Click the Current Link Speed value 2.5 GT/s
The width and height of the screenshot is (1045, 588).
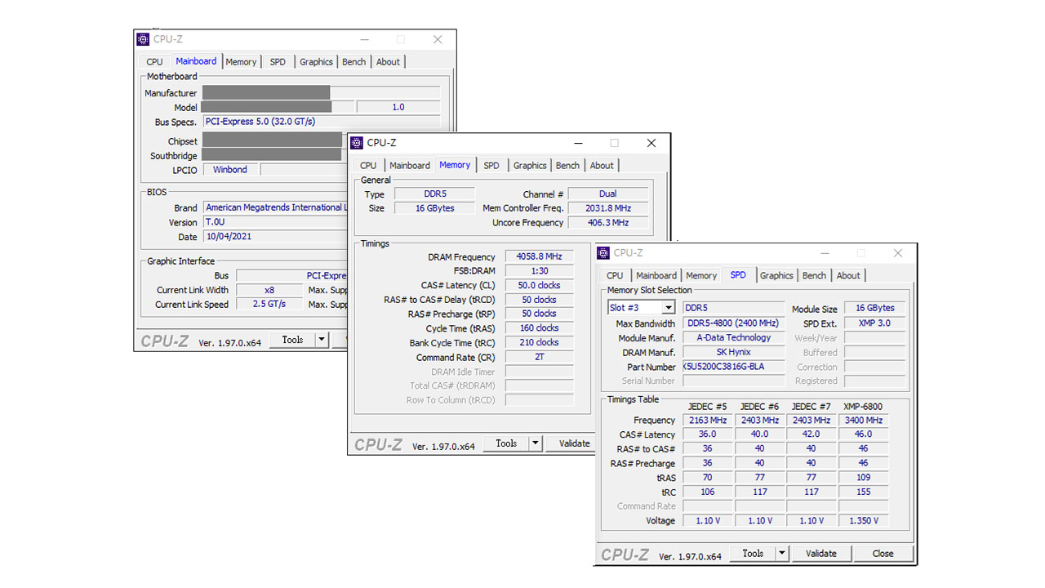pyautogui.click(x=269, y=304)
